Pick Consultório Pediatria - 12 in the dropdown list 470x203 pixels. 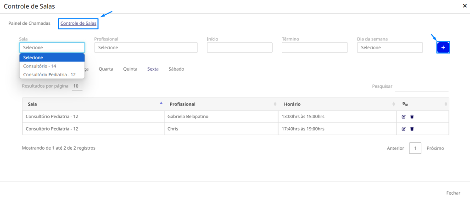52,74
